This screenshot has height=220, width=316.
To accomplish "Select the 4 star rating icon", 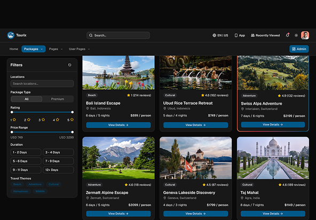I will pyautogui.click(x=58, y=120).
